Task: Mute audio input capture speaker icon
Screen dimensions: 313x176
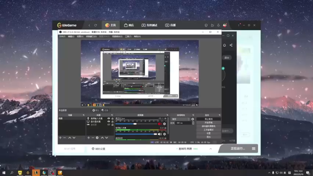Action: 160,134
